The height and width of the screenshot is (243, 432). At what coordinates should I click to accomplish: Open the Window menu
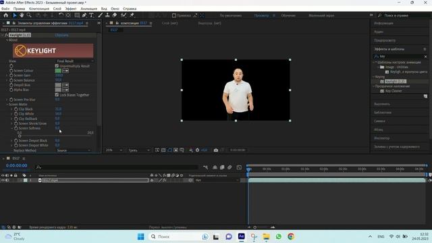(x=115, y=9)
